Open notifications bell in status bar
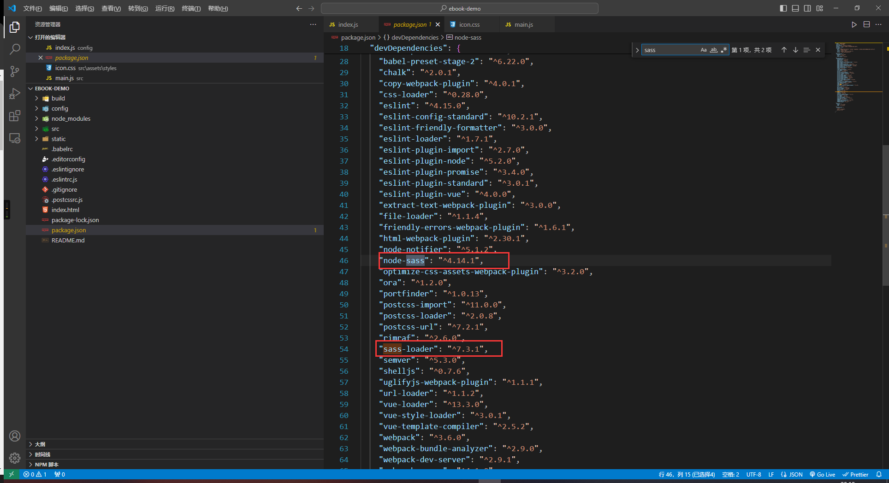This screenshot has height=483, width=889. tap(879, 474)
